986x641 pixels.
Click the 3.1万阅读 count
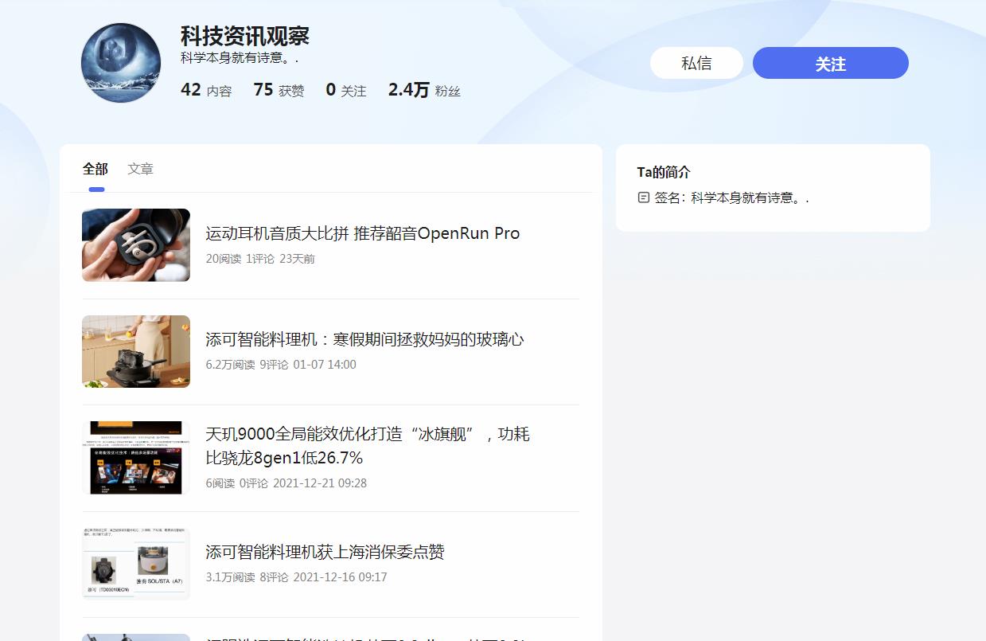click(x=230, y=577)
